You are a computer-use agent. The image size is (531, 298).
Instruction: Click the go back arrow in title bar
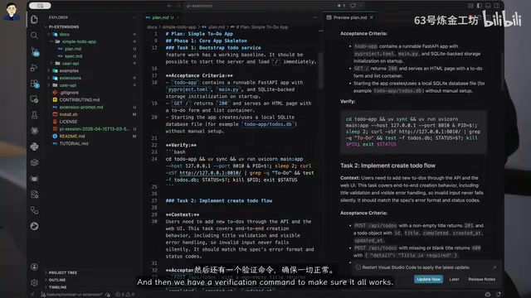point(169,6)
